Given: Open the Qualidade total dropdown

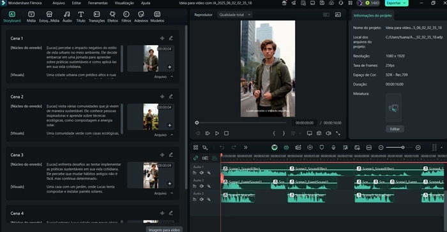Looking at the screenshot, I should pyautogui.click(x=235, y=15).
